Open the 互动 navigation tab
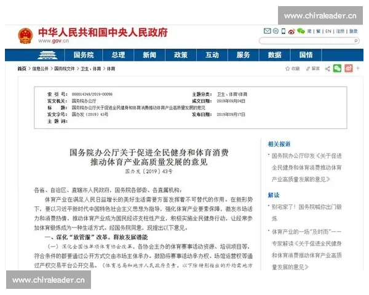Image resolution: width=369 pixels, height=295 pixels. [212, 55]
